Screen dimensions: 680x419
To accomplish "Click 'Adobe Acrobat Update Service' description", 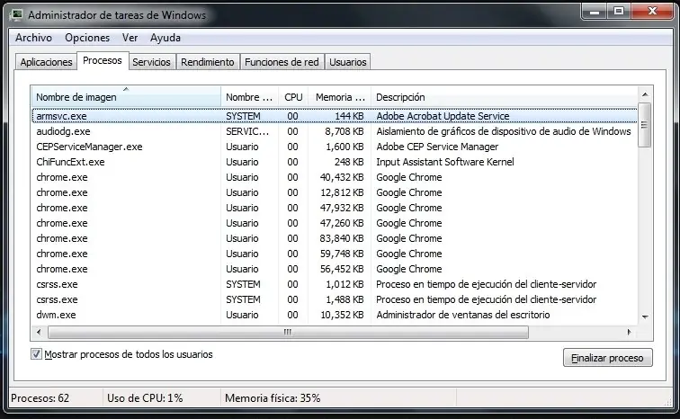I will (x=443, y=116).
